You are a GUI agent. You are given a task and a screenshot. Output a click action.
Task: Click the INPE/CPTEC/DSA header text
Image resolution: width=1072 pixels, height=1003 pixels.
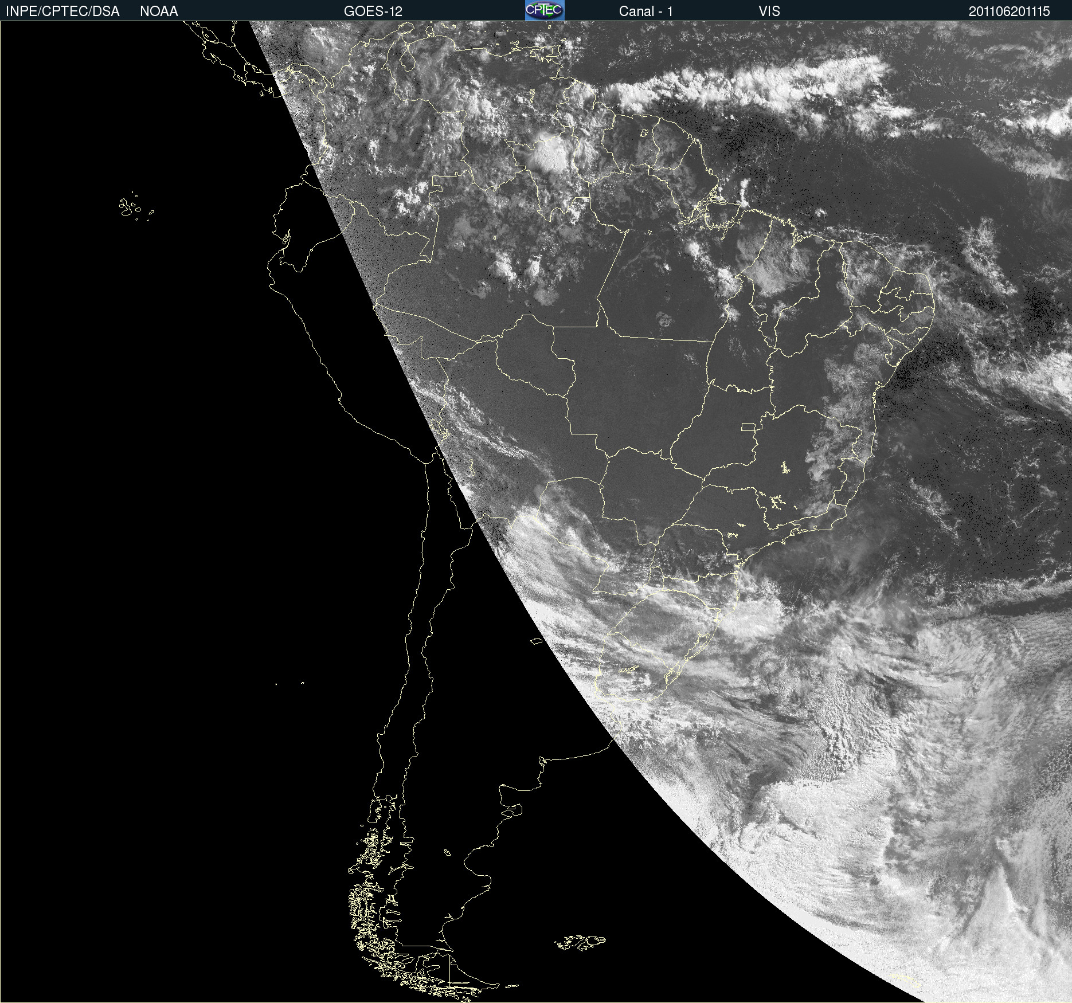(62, 11)
